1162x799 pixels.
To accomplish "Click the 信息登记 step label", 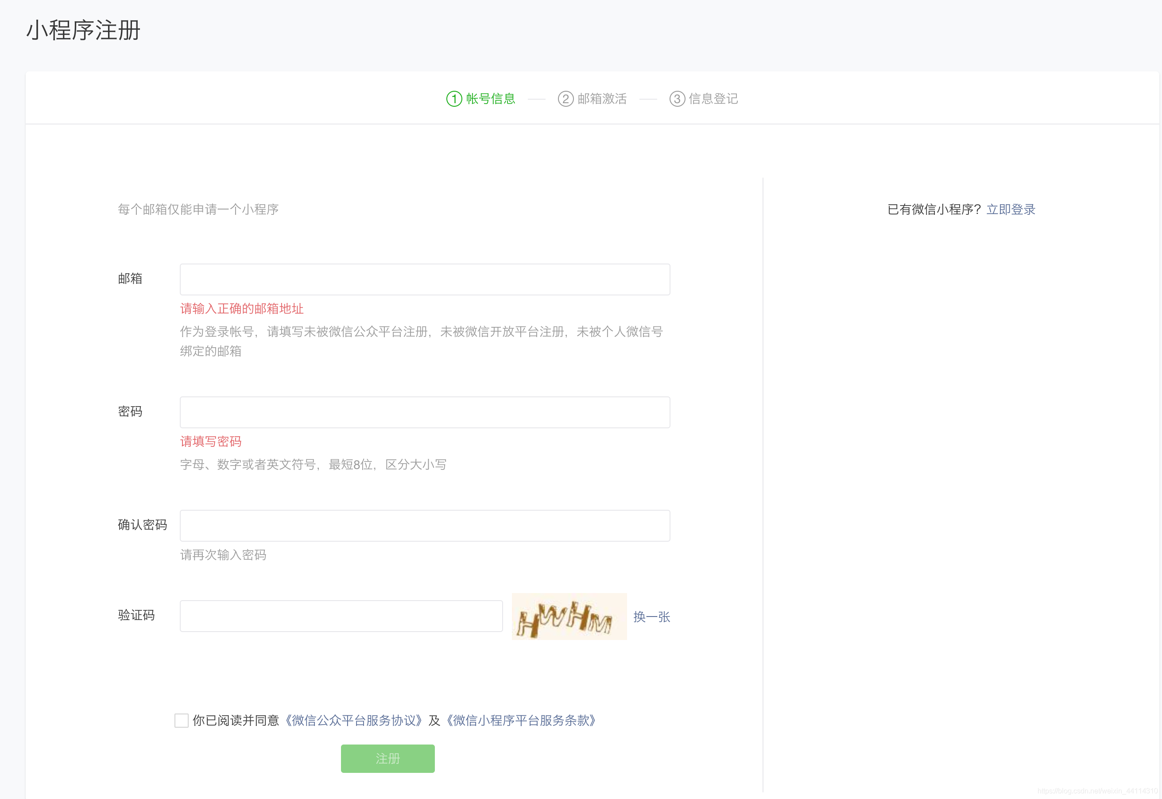I will pos(713,99).
